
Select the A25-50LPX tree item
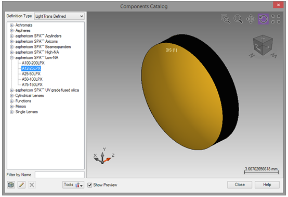31,74
